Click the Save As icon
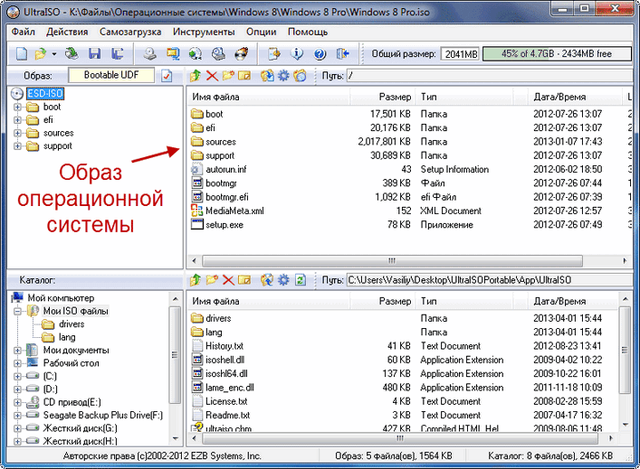Screen dimensions: 640x469 [118, 53]
